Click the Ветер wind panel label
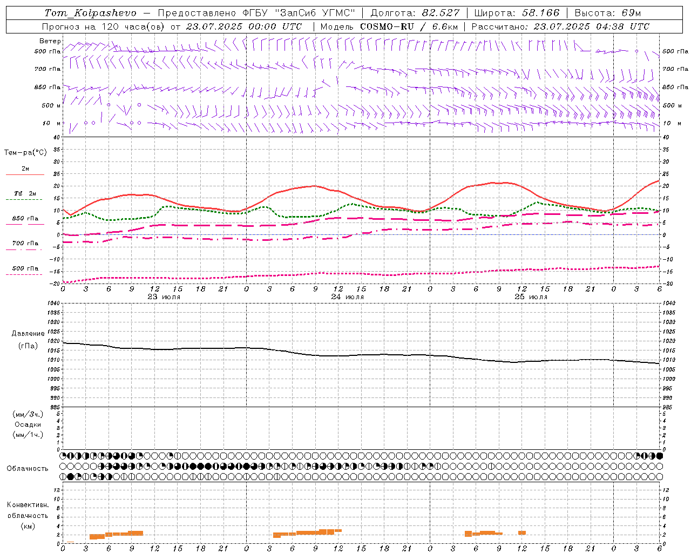 pos(50,41)
